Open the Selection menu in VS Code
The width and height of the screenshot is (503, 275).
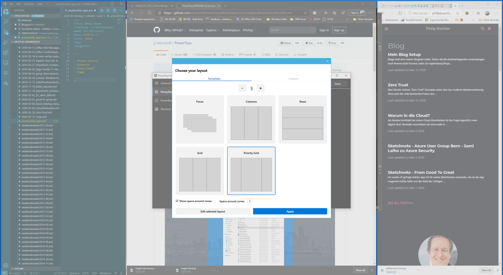tap(29, 4)
